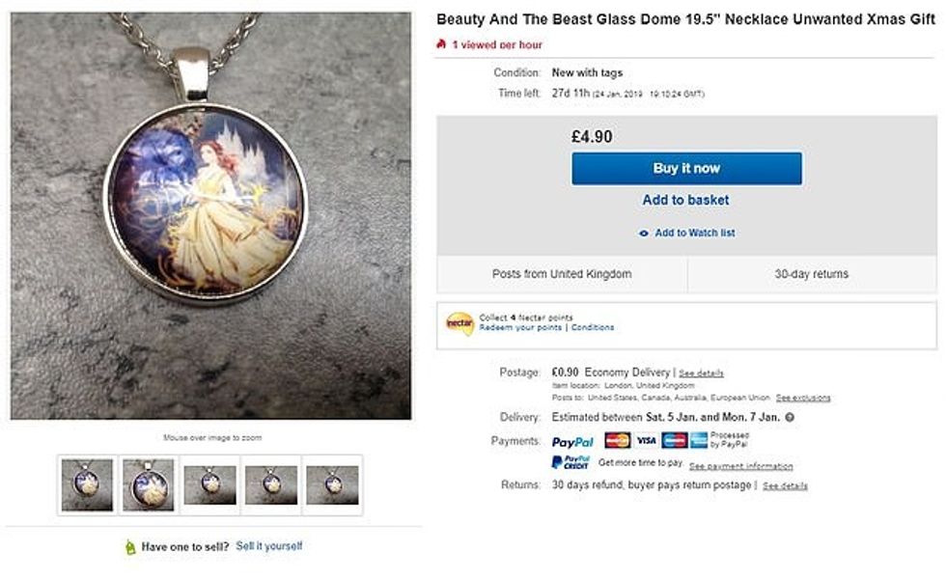Click the Visa card icon
Screen dimensions: 946x580
[x=646, y=440]
